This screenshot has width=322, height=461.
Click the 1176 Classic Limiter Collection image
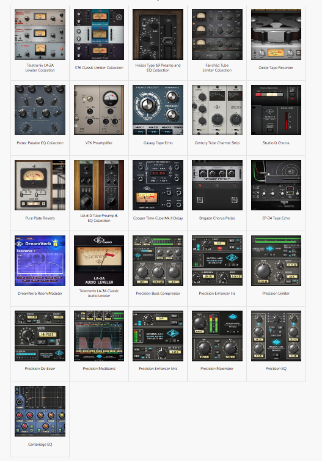[99, 34]
